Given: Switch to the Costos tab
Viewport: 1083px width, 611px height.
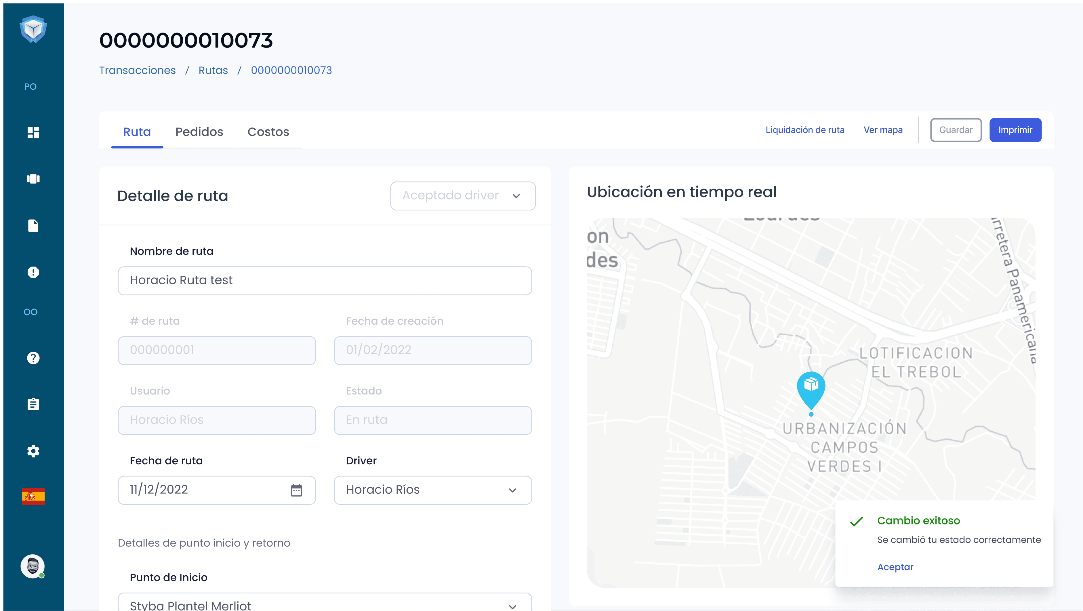Looking at the screenshot, I should click(268, 132).
